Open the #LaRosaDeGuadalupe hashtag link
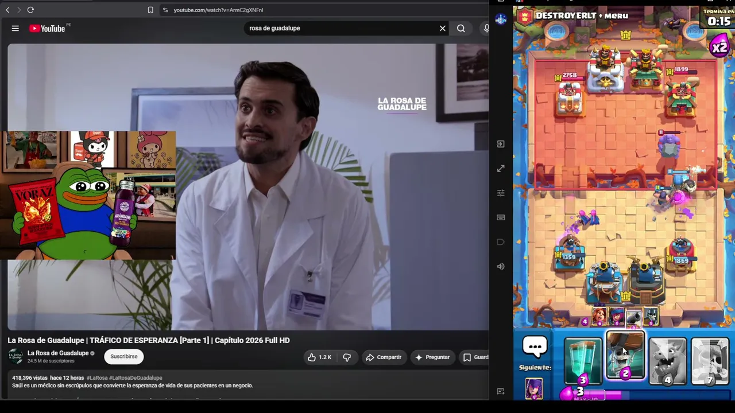735x413 pixels. tap(136, 378)
